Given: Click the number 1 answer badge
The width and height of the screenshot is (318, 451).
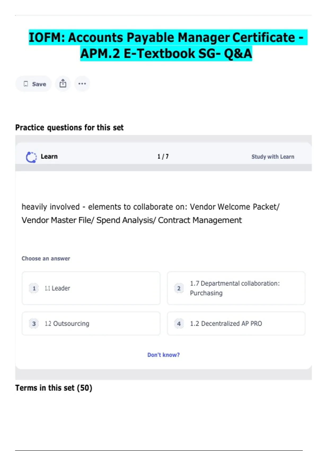Looking at the screenshot, I should [34, 288].
